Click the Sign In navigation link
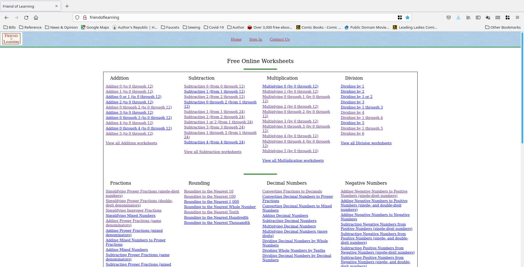This screenshot has width=524, height=267. pyautogui.click(x=255, y=39)
